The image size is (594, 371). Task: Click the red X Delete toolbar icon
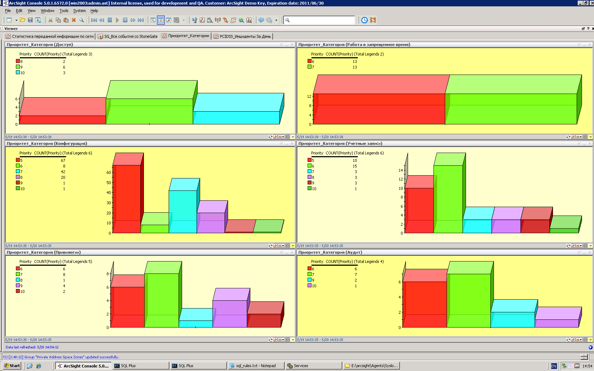[74, 20]
